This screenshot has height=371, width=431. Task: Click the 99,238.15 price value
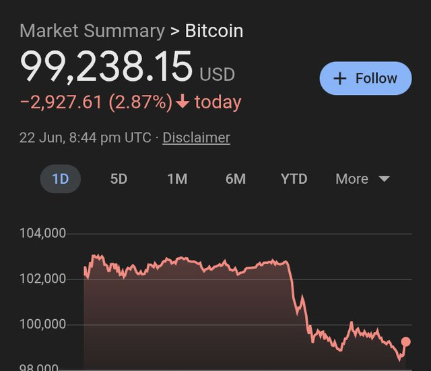pyautogui.click(x=106, y=66)
